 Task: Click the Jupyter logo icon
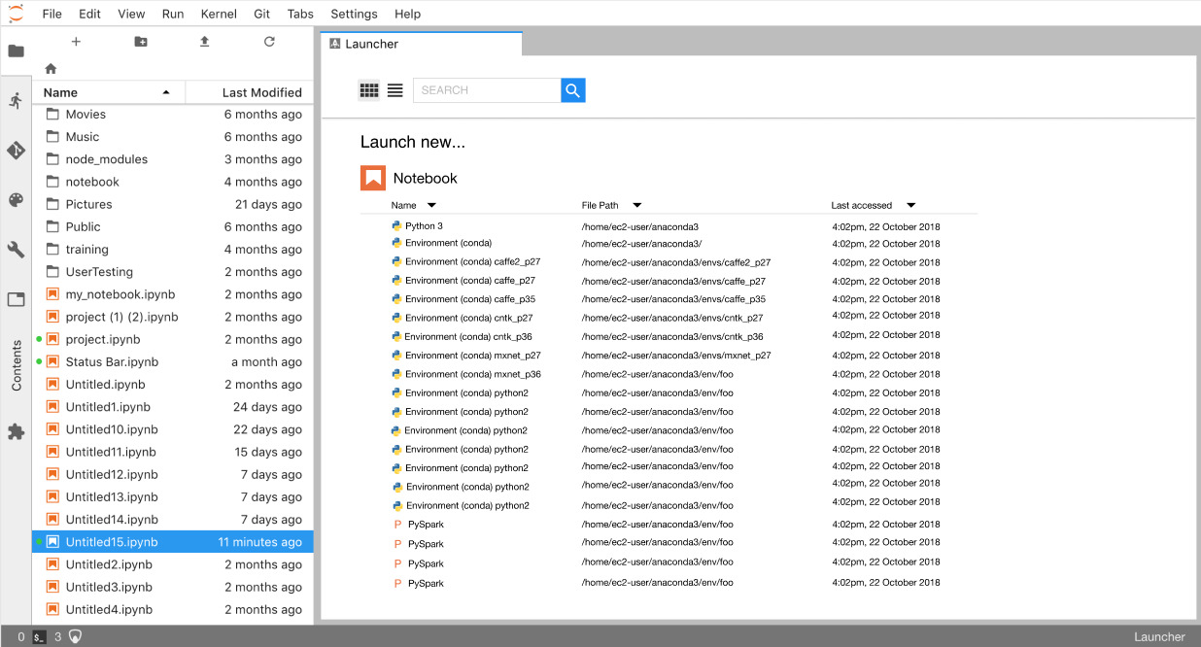tap(16, 14)
